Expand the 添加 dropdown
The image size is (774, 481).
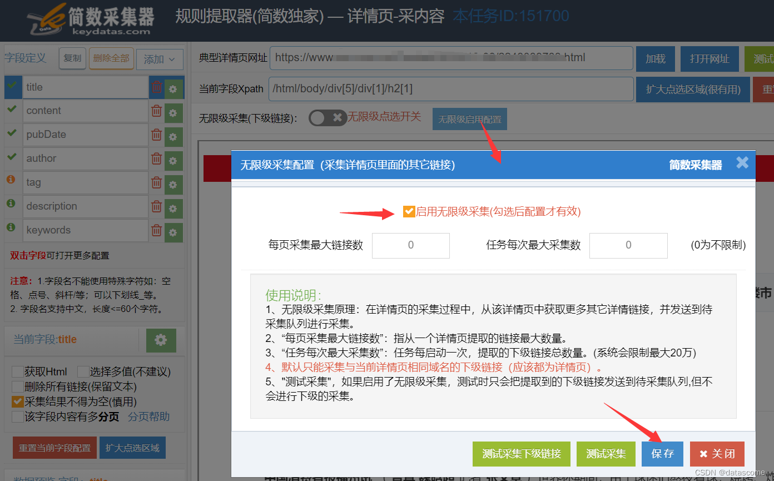[x=160, y=59]
